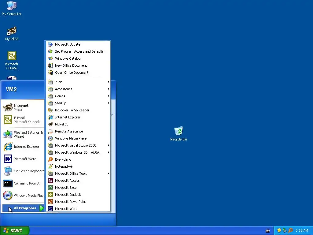Expand the 7-Zip submenu
The image size is (313, 235).
click(78, 82)
